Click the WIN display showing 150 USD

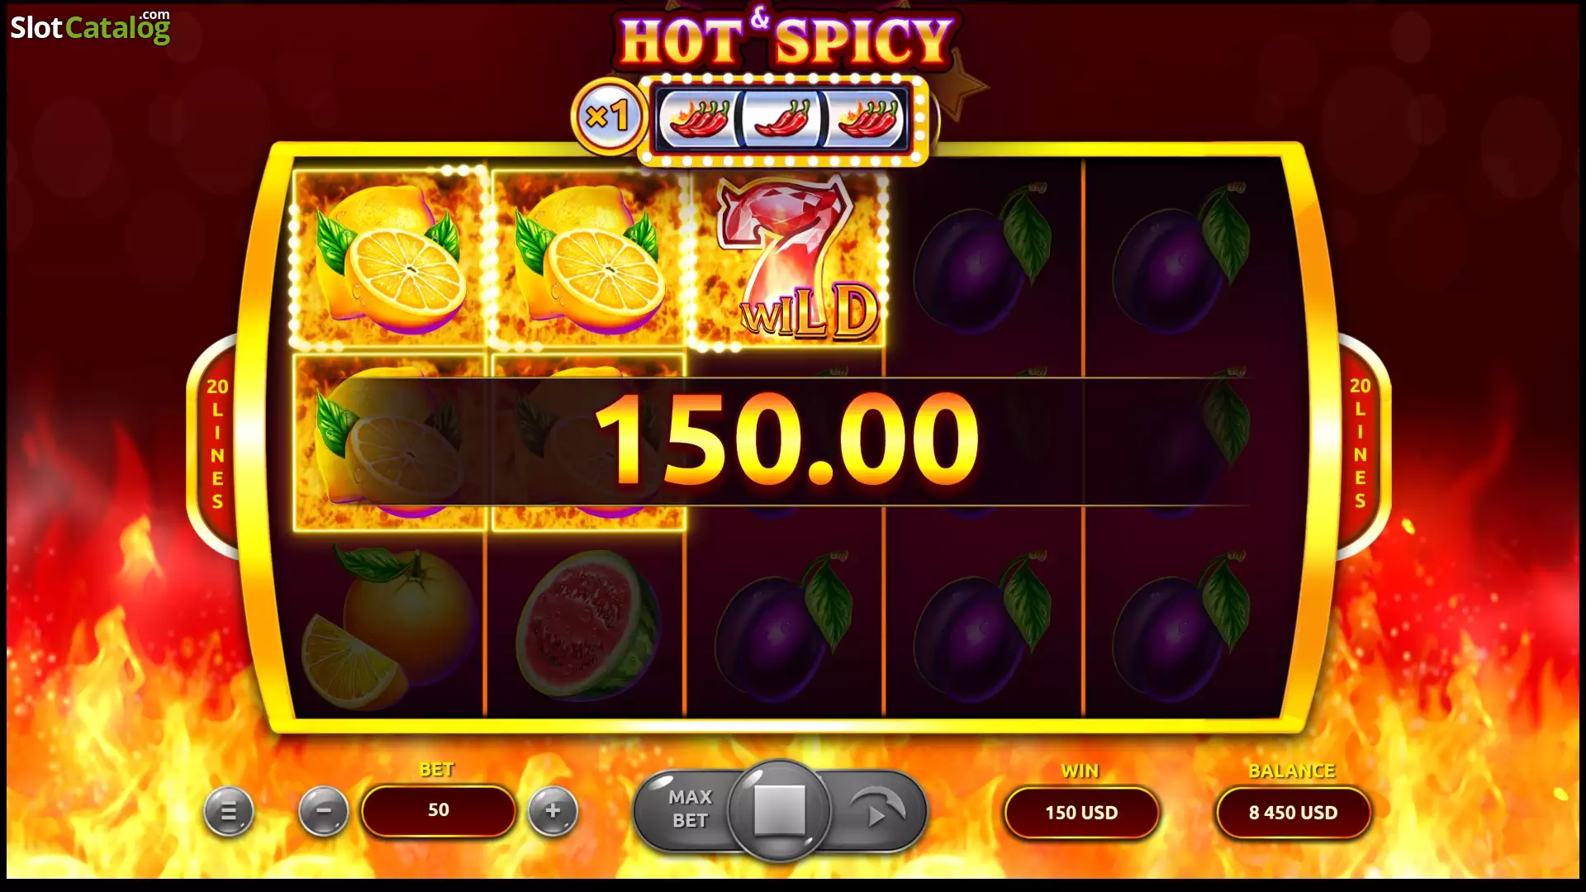[x=1080, y=813]
